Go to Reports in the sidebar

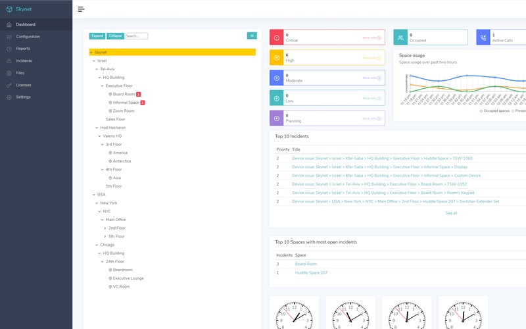point(23,49)
